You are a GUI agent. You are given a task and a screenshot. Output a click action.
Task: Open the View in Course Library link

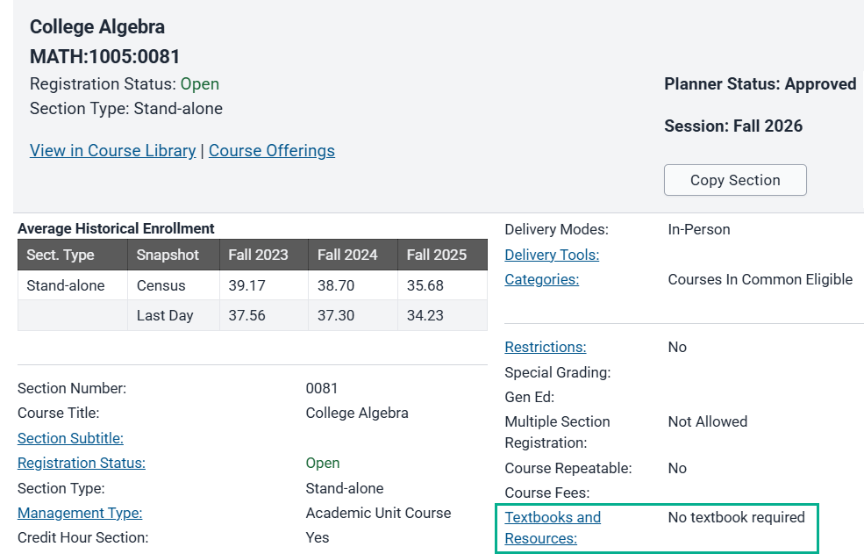pyautogui.click(x=112, y=151)
